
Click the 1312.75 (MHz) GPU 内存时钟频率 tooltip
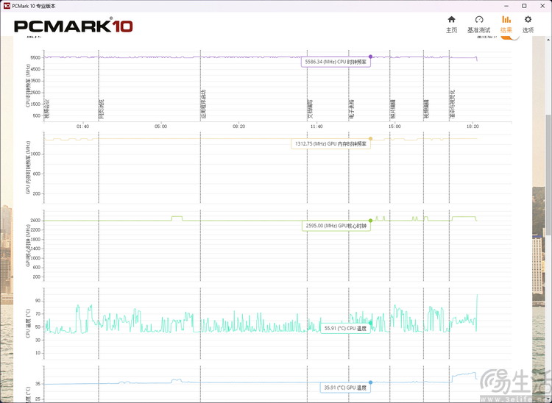click(330, 144)
